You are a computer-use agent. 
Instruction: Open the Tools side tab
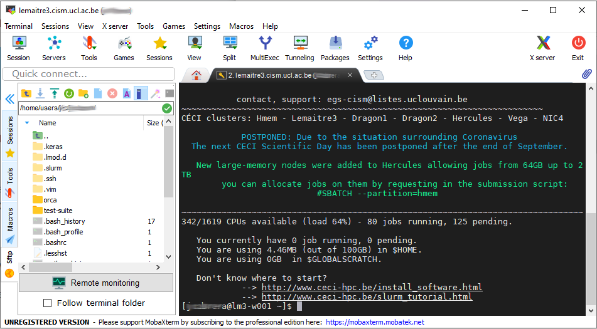[9, 182]
